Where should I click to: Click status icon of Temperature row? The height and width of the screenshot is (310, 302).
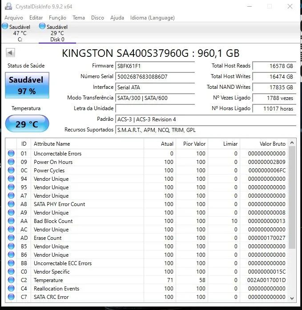coord(11,280)
